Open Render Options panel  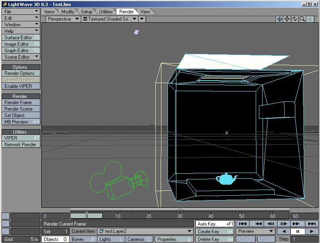[x=21, y=73]
